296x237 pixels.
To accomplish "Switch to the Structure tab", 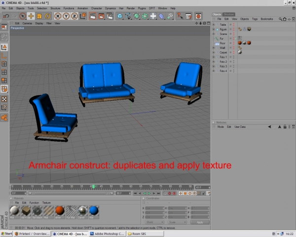I will click(x=228, y=14).
